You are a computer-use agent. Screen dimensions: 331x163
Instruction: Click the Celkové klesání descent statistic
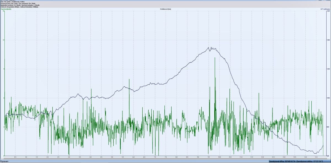tap(29, 7)
